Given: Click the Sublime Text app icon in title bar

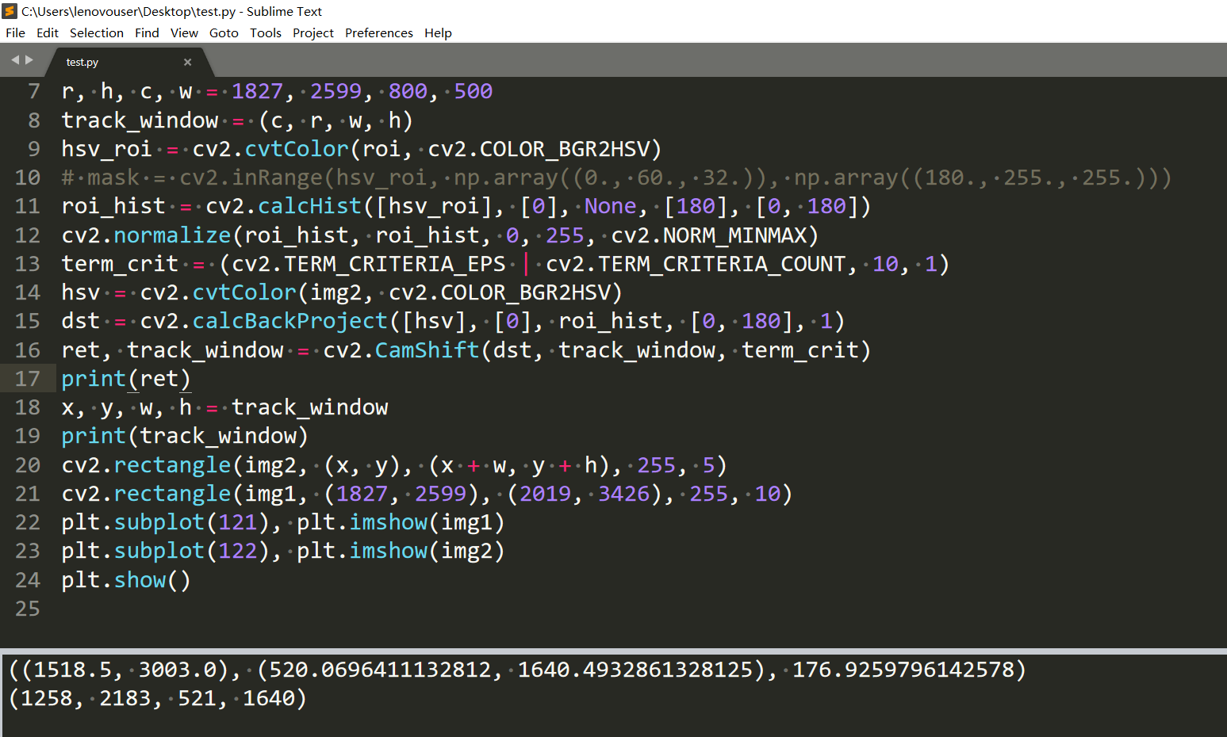Looking at the screenshot, I should click(10, 11).
